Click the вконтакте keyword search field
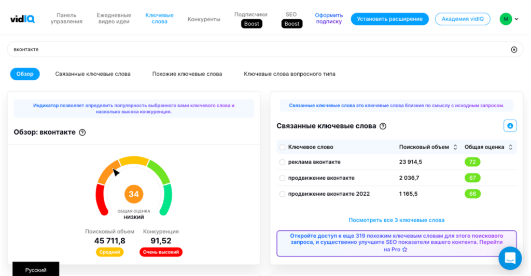This screenshot has height=276, width=531. (x=259, y=50)
